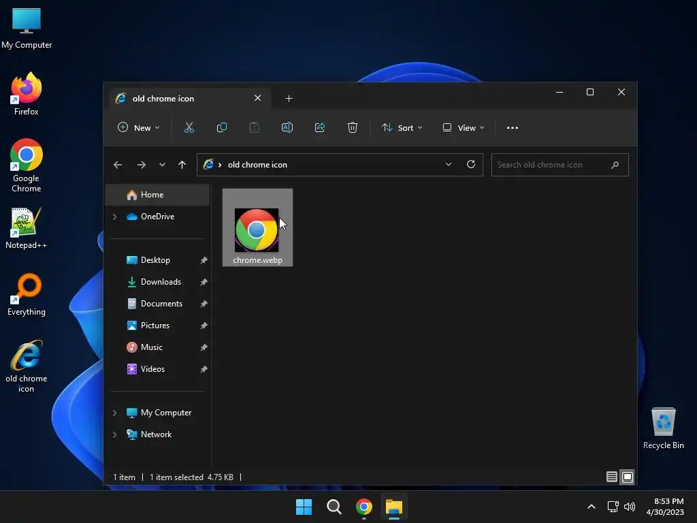Open the See more three-dots menu

[512, 127]
